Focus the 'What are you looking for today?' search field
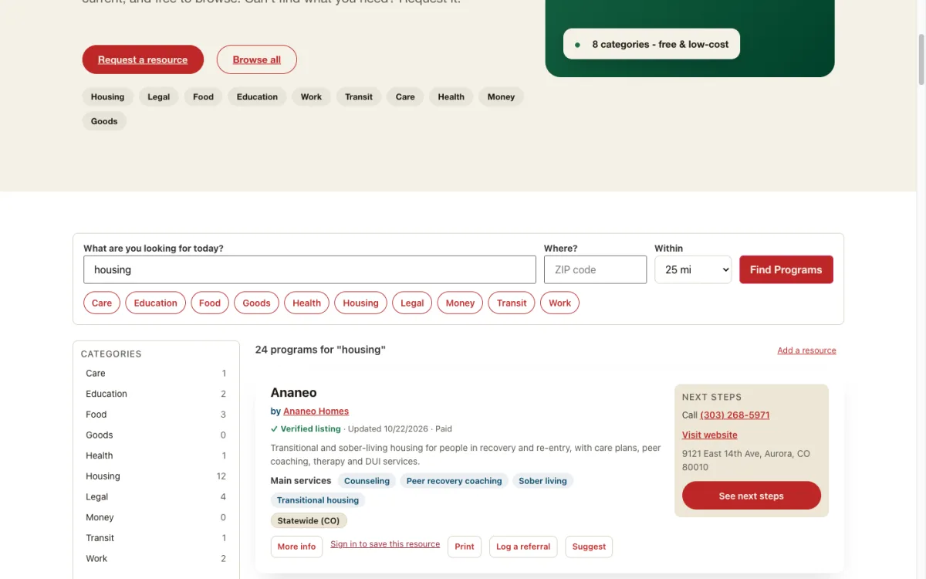The image size is (926, 579). point(309,269)
